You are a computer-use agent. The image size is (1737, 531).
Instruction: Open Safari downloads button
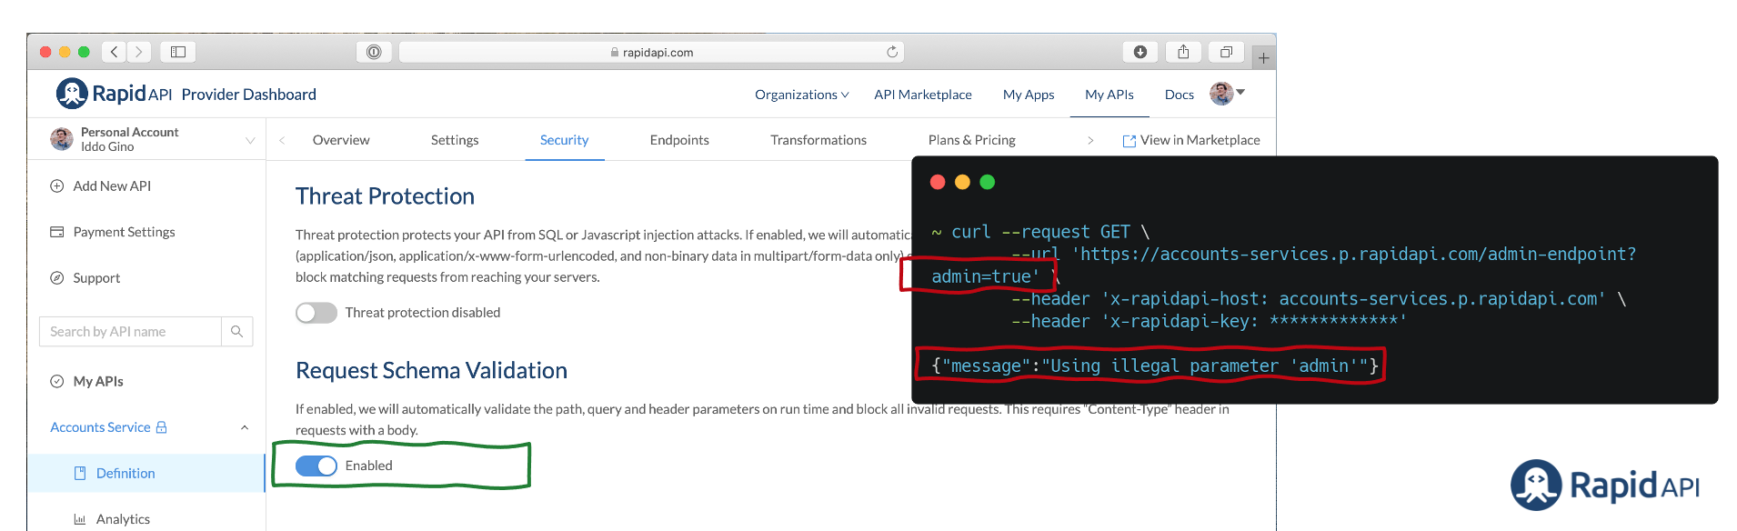click(1140, 52)
